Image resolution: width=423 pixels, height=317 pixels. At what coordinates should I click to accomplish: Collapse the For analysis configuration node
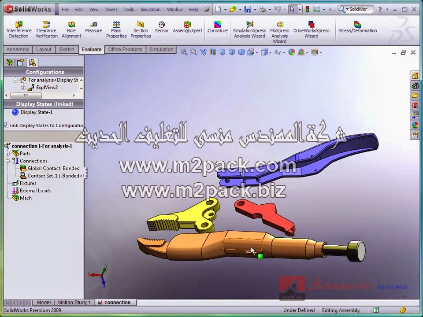(x=15, y=80)
